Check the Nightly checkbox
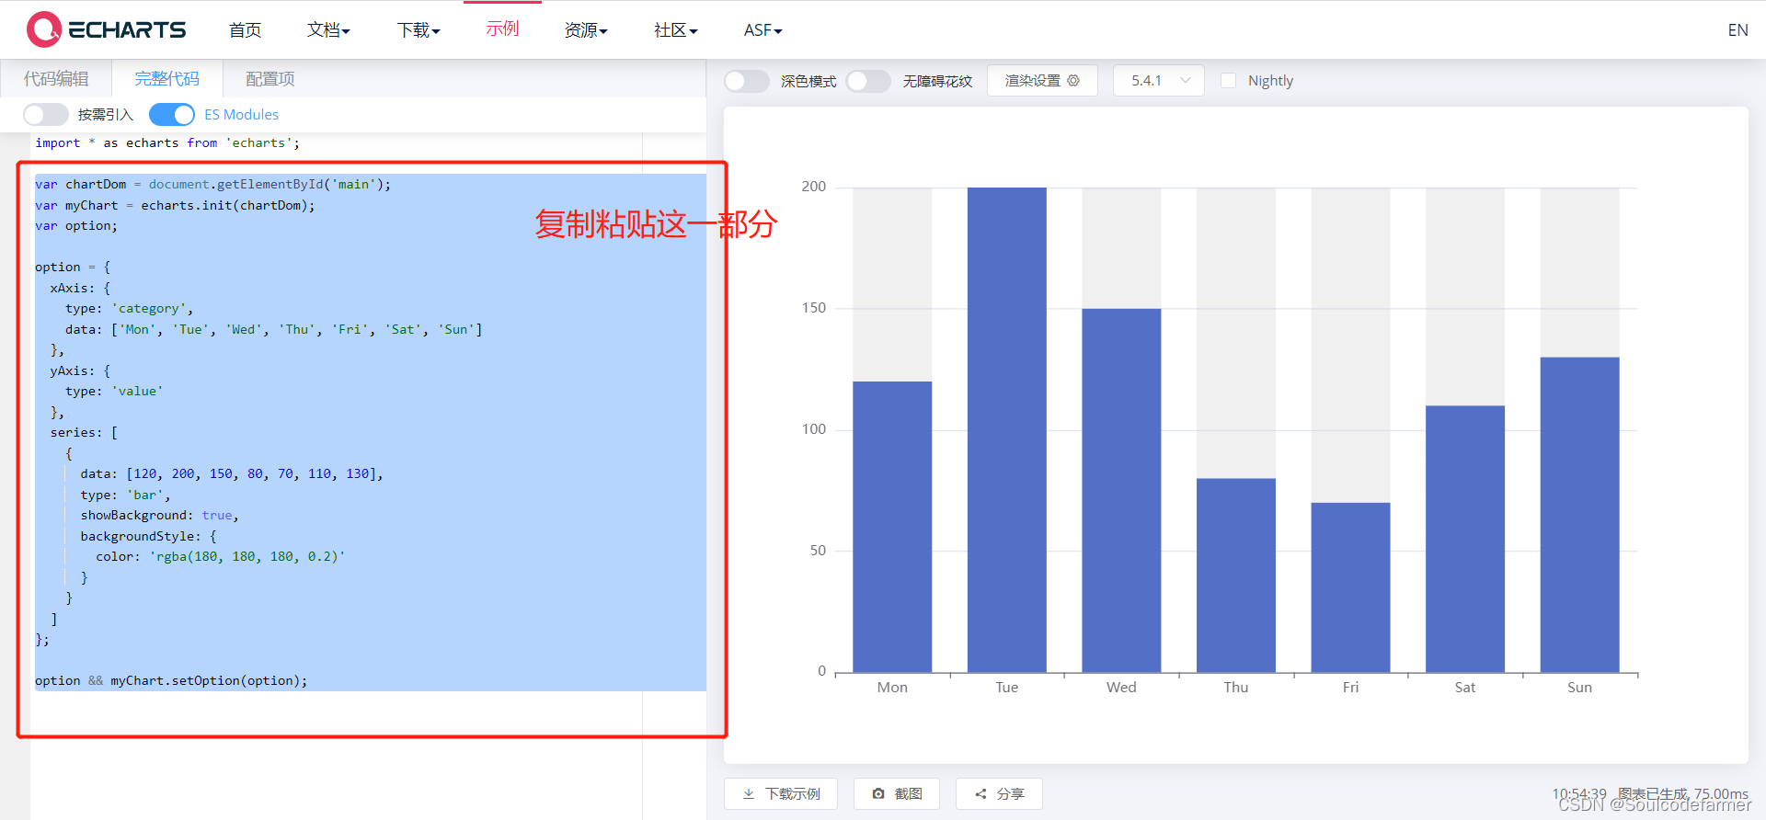Screen dimensions: 1766x820 (x=1228, y=81)
